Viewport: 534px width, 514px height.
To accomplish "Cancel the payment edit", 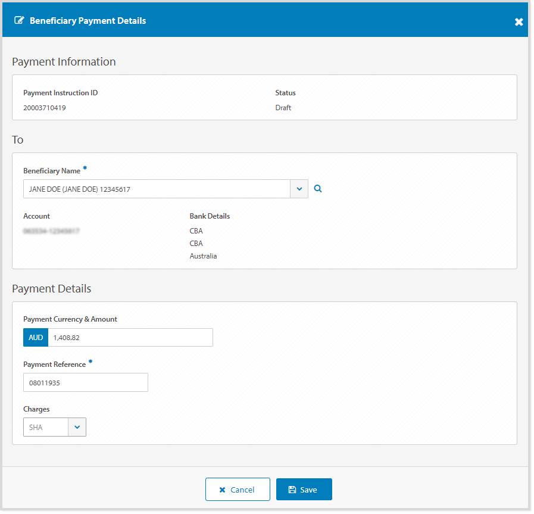I will click(x=238, y=488).
